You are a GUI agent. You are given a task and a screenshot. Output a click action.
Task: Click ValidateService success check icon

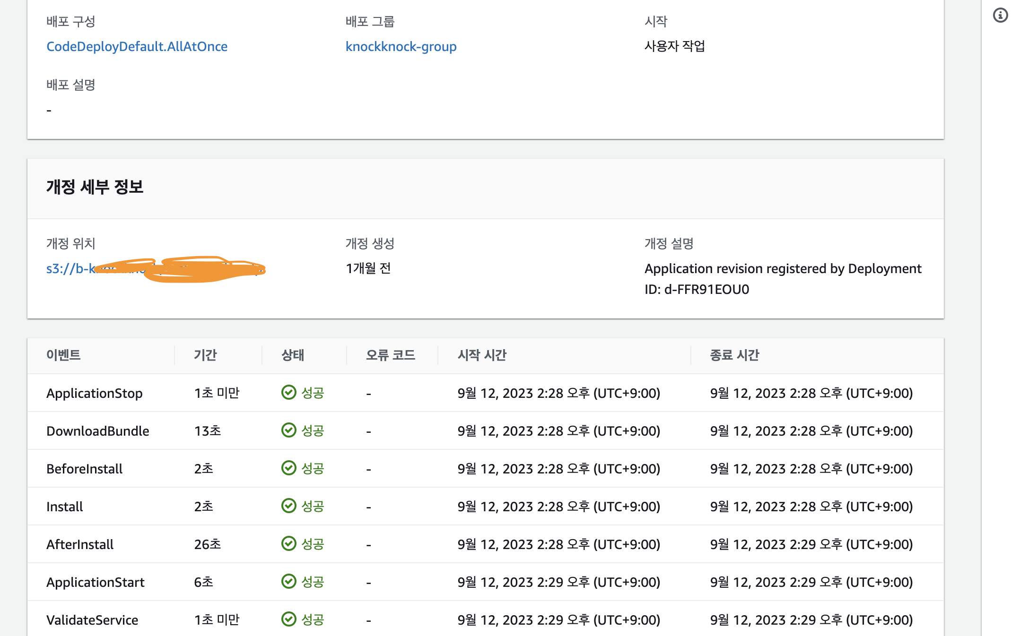pos(288,619)
